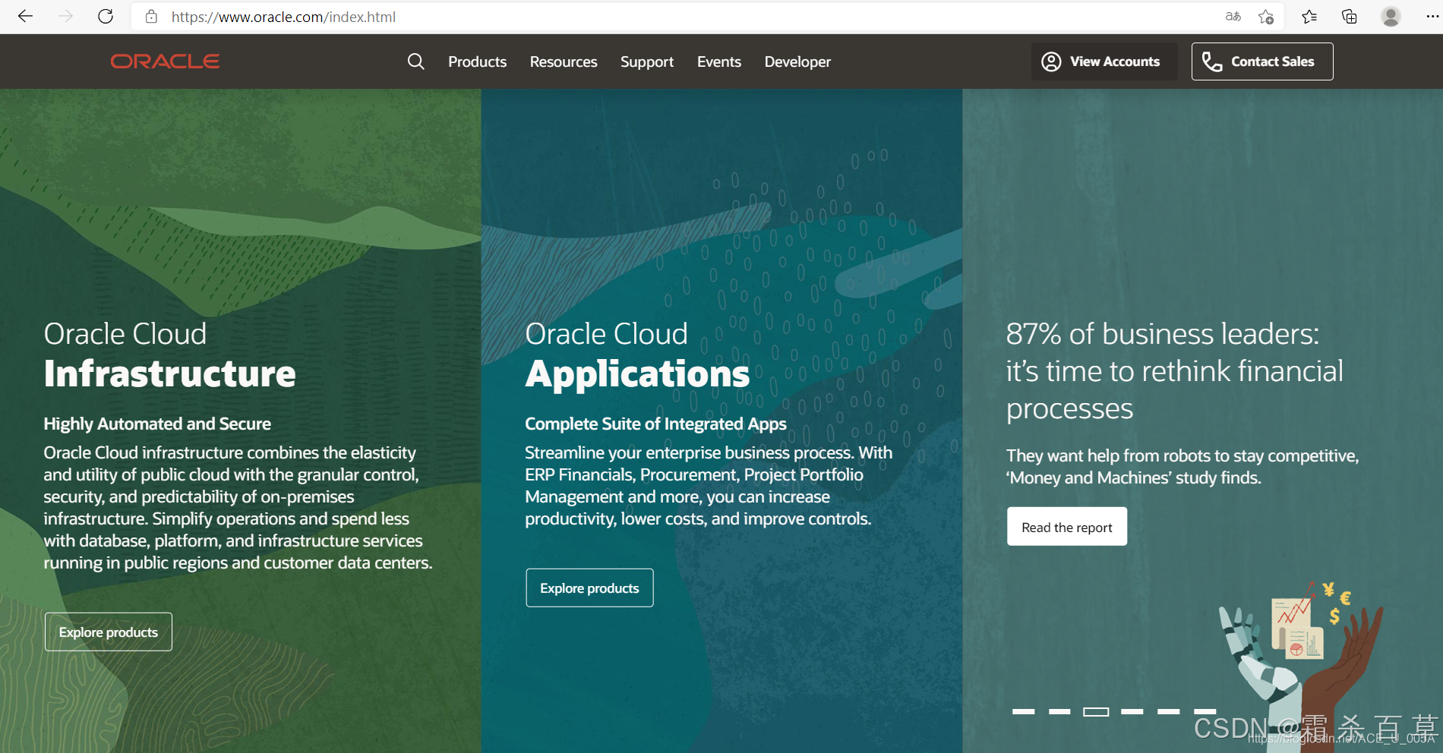Open the Support menu
1443x753 pixels.
(x=647, y=62)
